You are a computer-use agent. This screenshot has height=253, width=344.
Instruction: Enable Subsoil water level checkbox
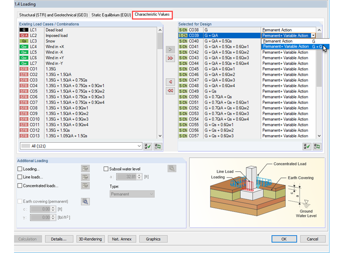click(106, 169)
